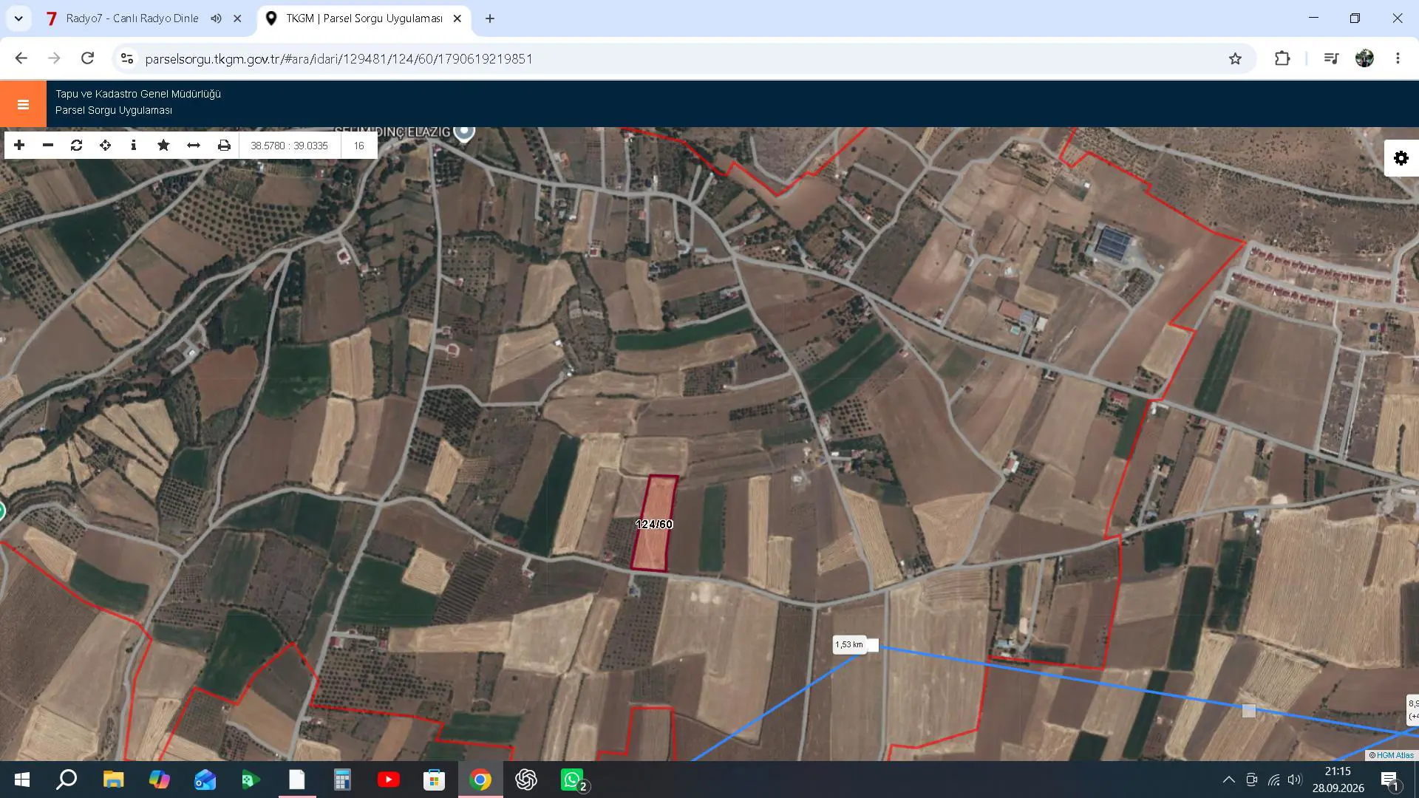Click the star favorites tool
1419x798 pixels.
[163, 145]
